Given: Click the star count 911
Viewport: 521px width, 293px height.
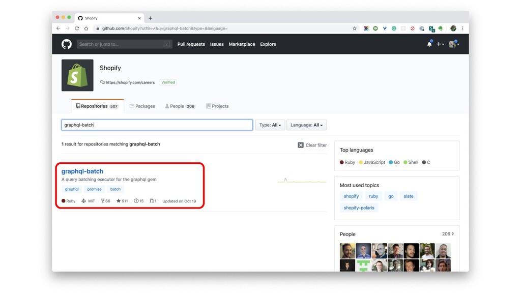Looking at the screenshot, I should click(x=122, y=201).
